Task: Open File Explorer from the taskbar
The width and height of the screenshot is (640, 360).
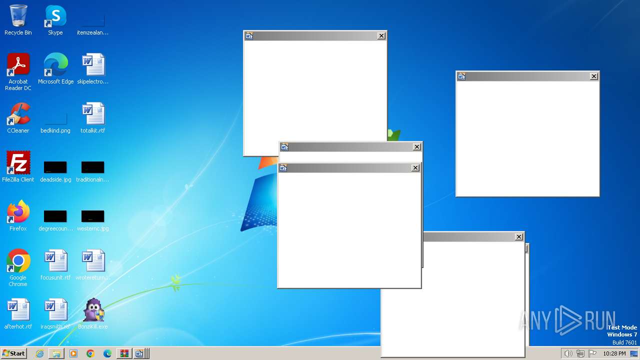Action: coord(56,353)
